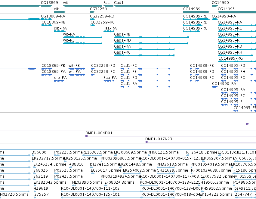Screen dimensions: 256x199
Task: Select transcript wit-RA
Action: point(83,37)
